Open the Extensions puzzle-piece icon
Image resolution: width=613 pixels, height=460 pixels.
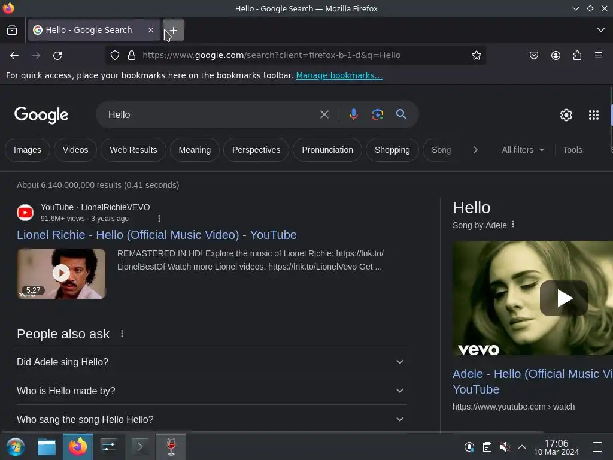point(577,56)
